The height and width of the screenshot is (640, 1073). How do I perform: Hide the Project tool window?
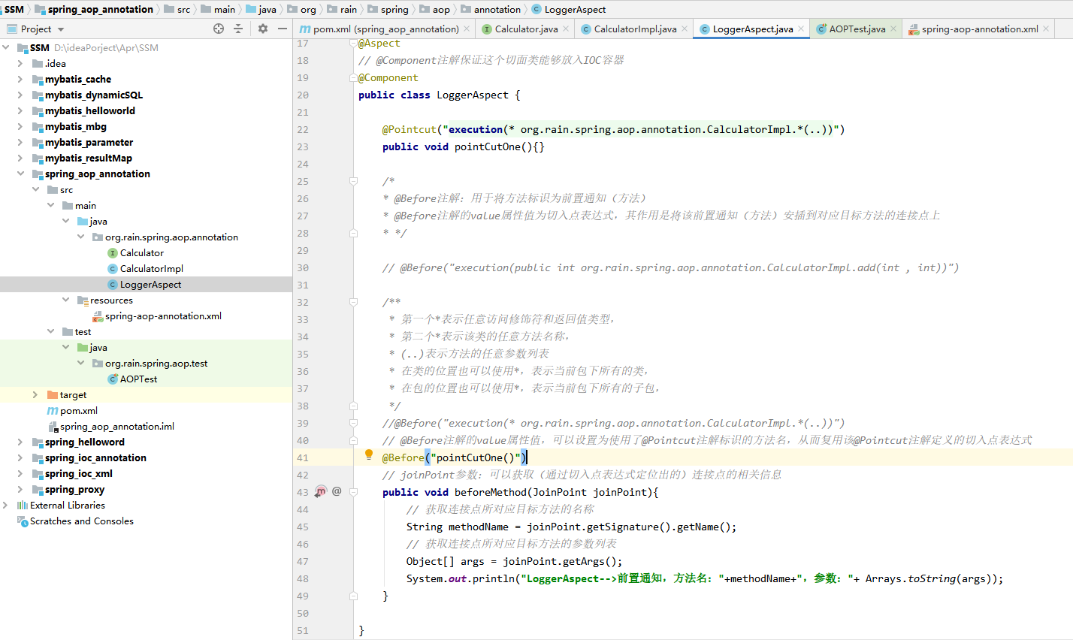pyautogui.click(x=283, y=29)
